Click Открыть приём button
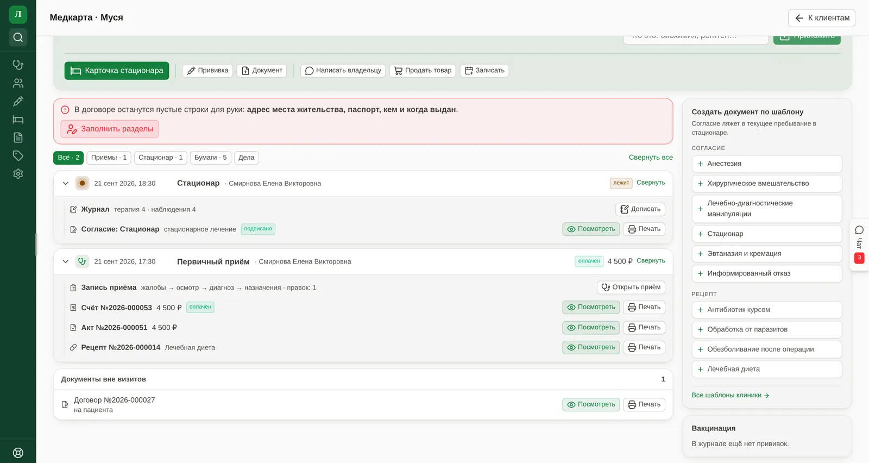This screenshot has width=869, height=463. tap(631, 287)
